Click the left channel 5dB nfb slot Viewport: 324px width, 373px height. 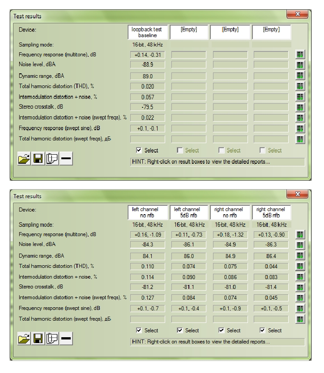(x=189, y=212)
